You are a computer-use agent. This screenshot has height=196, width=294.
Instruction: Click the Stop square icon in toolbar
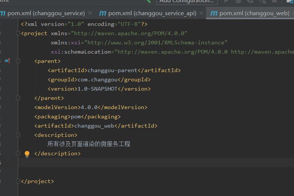point(274,1)
